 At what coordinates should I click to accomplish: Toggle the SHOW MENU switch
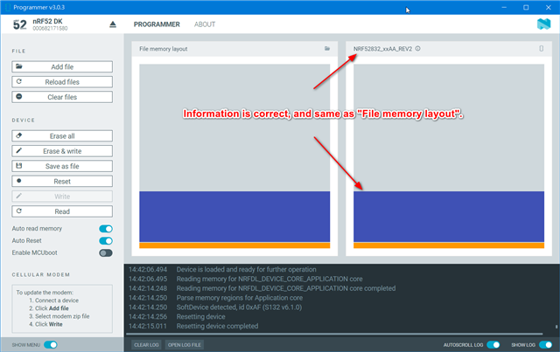[x=51, y=345]
